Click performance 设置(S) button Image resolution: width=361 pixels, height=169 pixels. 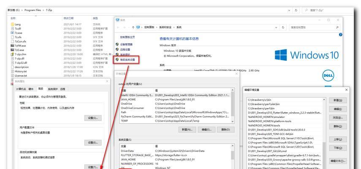tap(93, 118)
